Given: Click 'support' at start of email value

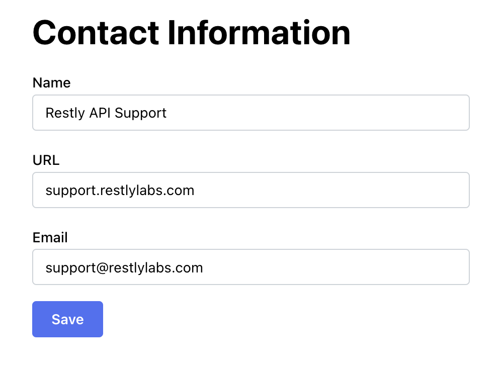Looking at the screenshot, I should click(70, 268).
